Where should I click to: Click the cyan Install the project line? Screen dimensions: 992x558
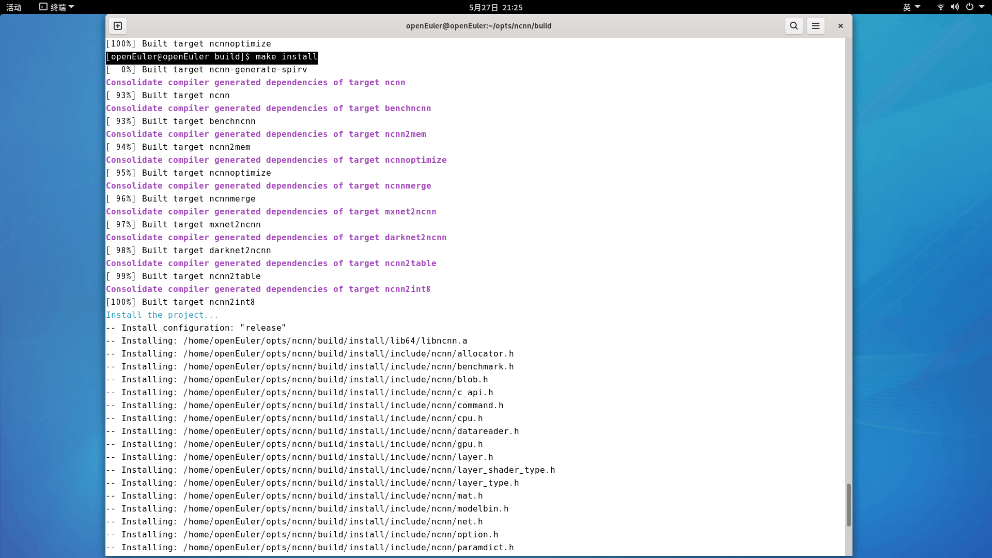coord(162,315)
